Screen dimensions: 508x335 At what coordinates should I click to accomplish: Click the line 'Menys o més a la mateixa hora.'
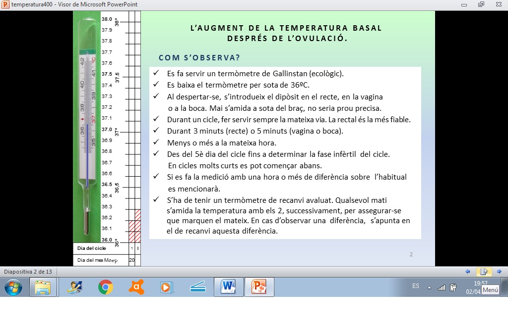coord(222,143)
